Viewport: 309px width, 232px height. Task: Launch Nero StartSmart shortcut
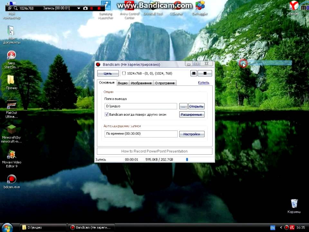(12, 59)
